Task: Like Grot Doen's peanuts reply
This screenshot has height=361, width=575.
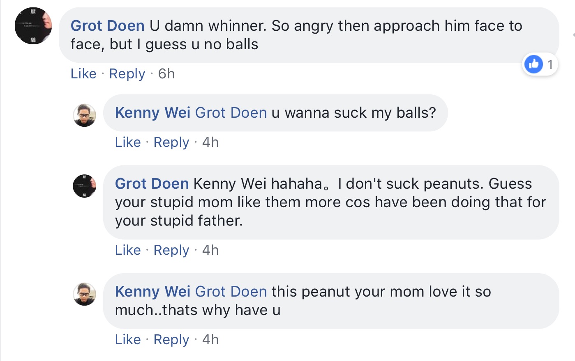Action: (128, 250)
